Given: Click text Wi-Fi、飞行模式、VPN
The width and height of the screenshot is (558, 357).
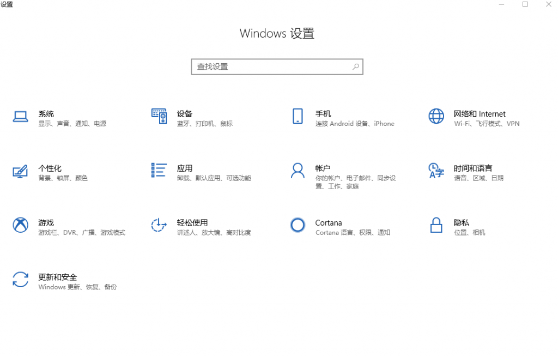Looking at the screenshot, I should pos(487,124).
